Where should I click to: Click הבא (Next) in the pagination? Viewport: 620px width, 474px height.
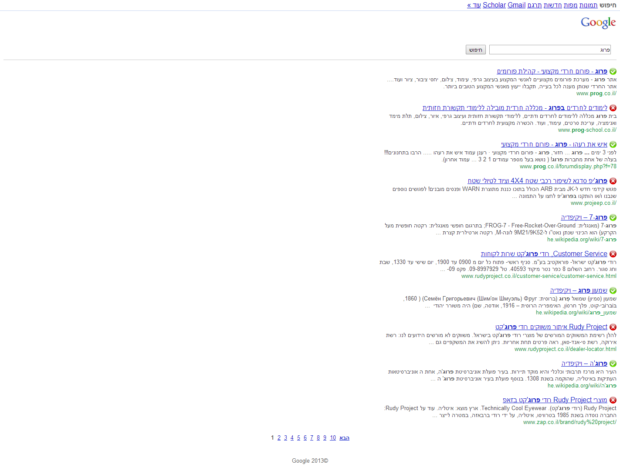(344, 438)
